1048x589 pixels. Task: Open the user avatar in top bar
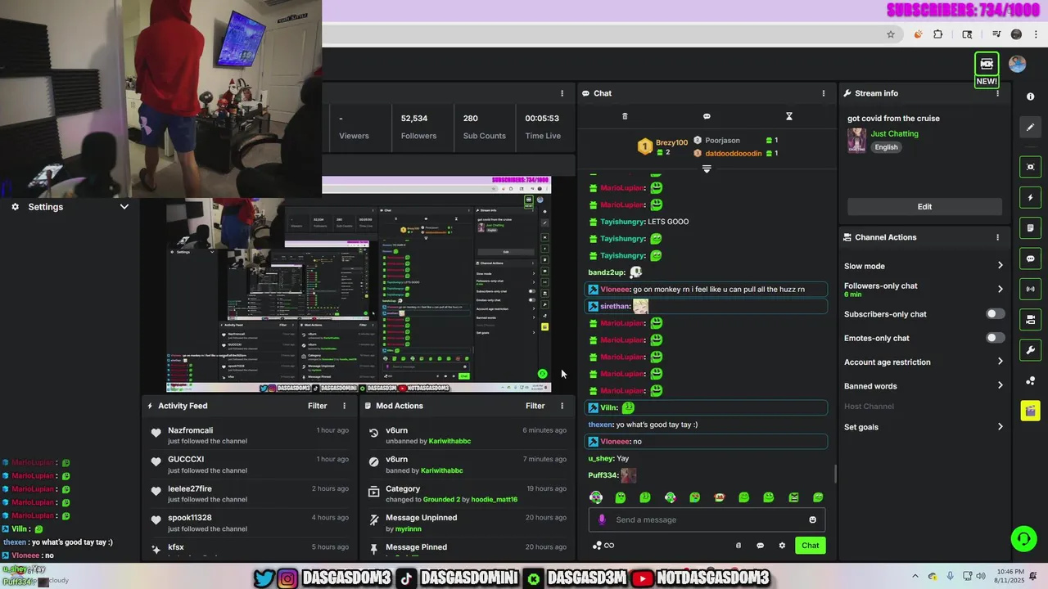1018,64
